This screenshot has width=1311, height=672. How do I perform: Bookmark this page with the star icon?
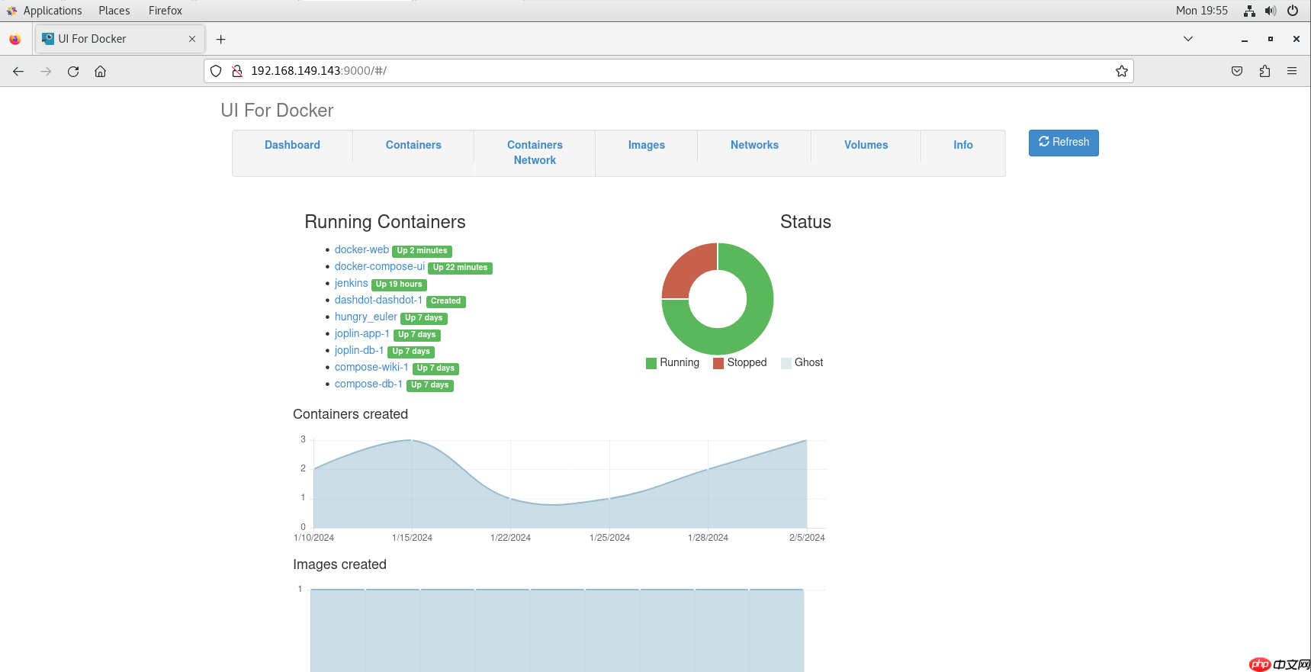(x=1122, y=71)
